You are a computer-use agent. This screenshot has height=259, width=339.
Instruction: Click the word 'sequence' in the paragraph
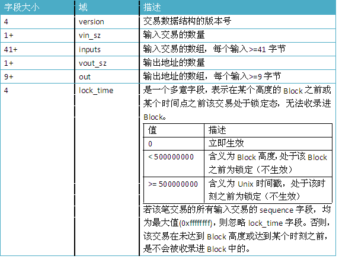click(277, 210)
